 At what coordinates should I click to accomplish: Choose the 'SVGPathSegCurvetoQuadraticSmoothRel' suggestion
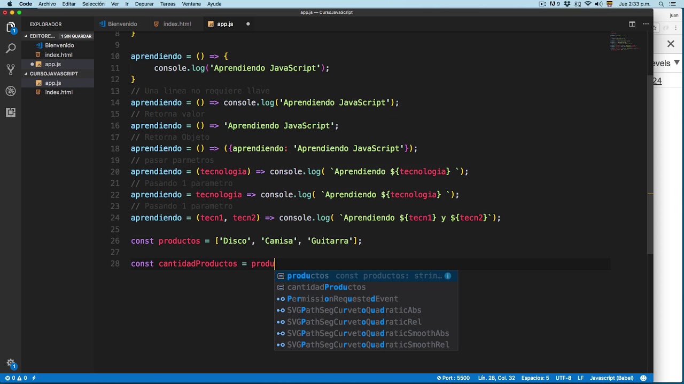point(366,345)
